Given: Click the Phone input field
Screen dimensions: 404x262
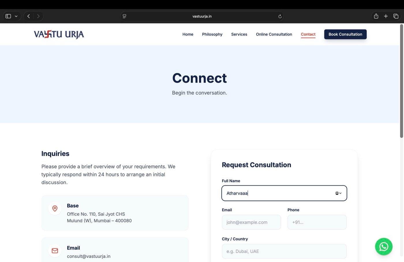Looking at the screenshot, I should click(x=317, y=222).
